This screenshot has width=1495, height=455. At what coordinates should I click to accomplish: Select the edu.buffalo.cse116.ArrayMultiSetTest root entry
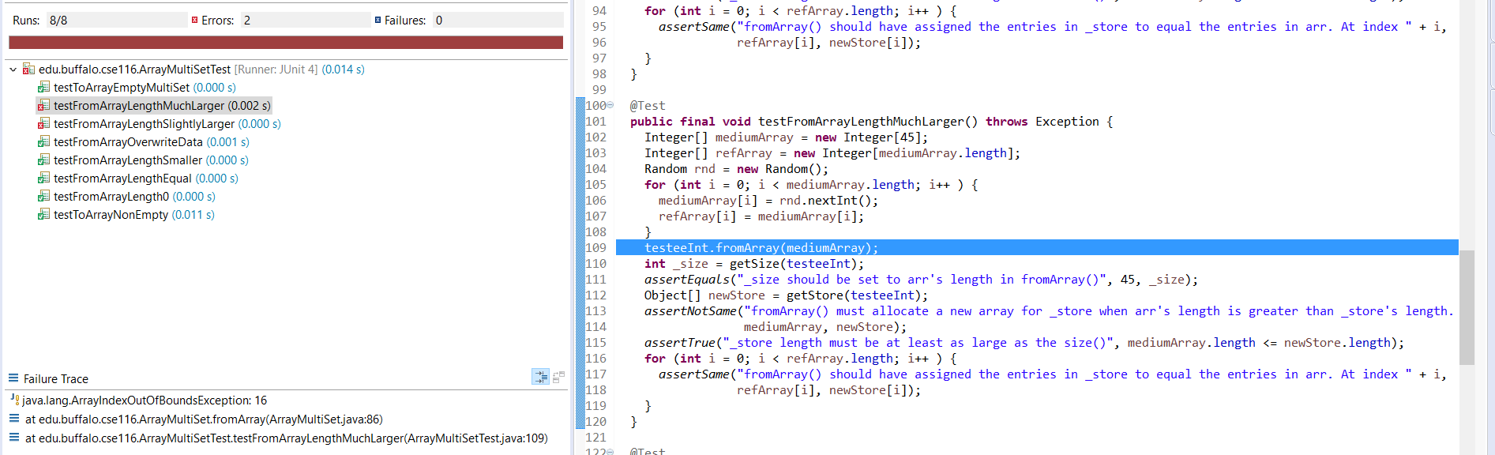pyautogui.click(x=201, y=70)
